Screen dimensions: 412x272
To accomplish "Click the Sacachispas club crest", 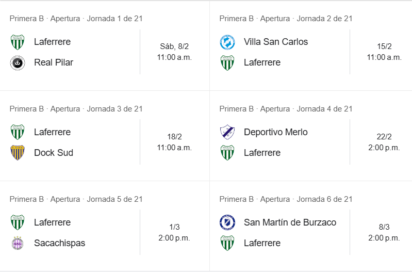I will pos(18,243).
